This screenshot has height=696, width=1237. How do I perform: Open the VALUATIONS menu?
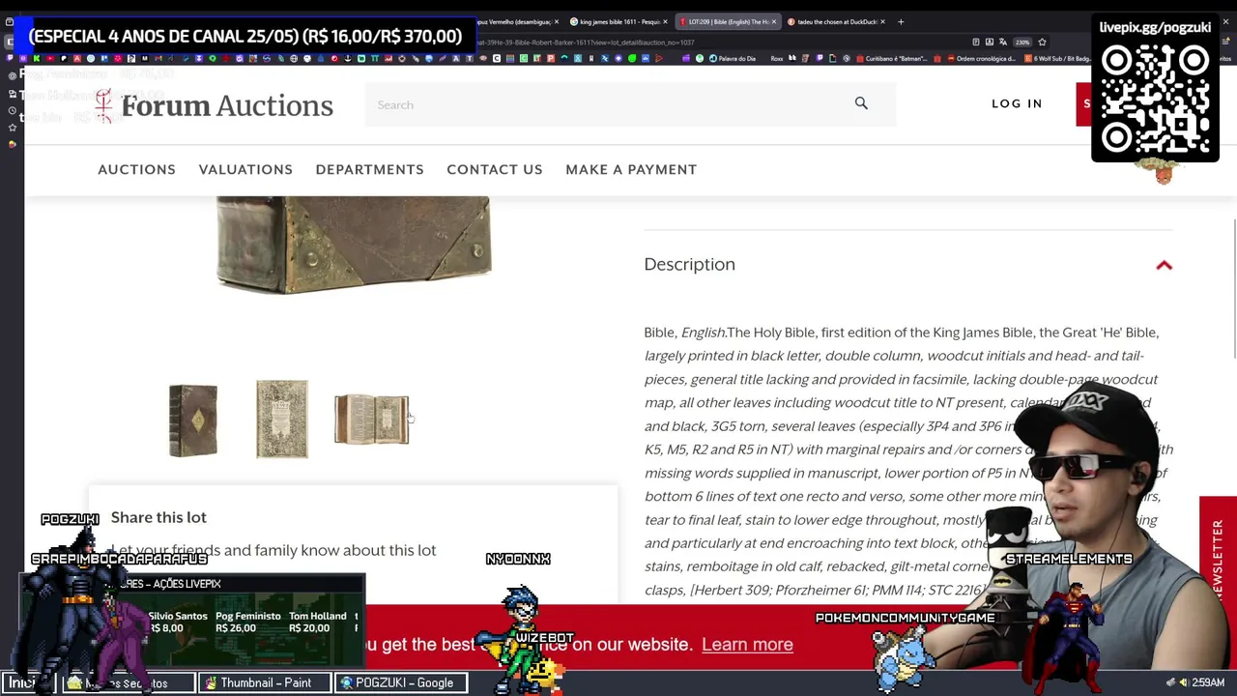[x=245, y=169]
